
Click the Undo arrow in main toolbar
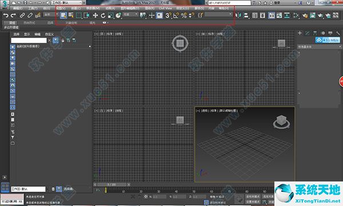point(6,15)
